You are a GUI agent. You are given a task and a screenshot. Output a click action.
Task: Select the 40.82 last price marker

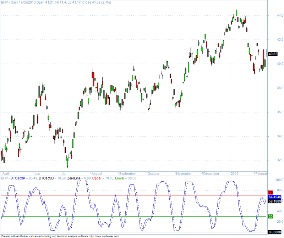coord(273,54)
